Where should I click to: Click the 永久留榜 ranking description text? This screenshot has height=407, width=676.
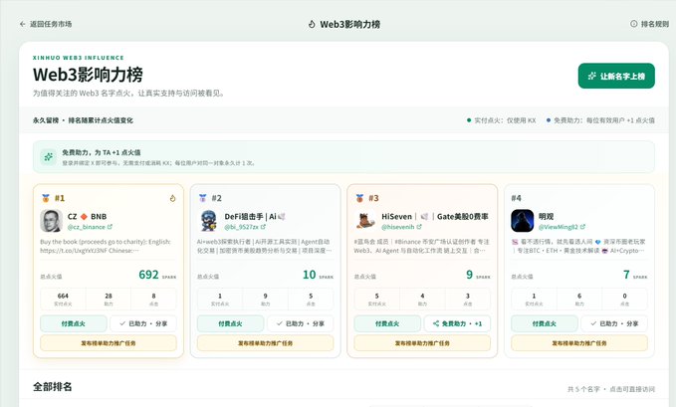(83, 120)
